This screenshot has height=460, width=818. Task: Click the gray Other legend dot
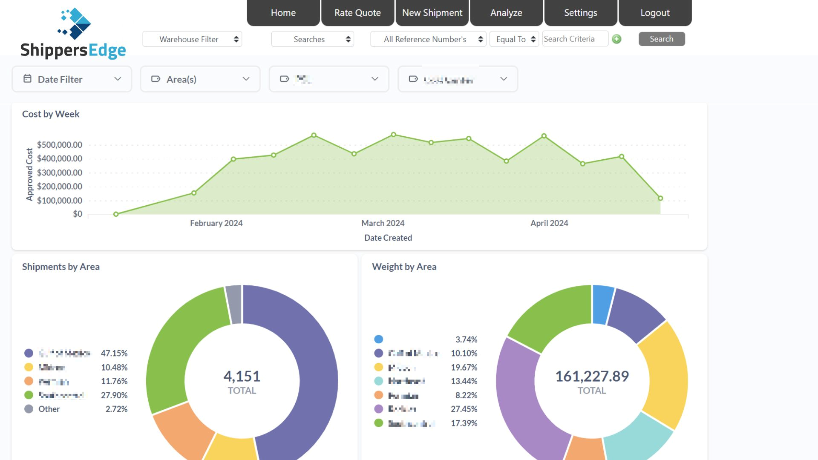pos(29,409)
